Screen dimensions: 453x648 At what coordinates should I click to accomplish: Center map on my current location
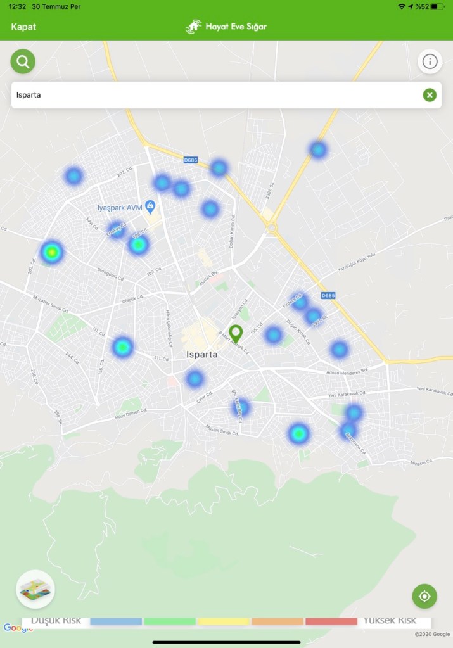coord(424,596)
